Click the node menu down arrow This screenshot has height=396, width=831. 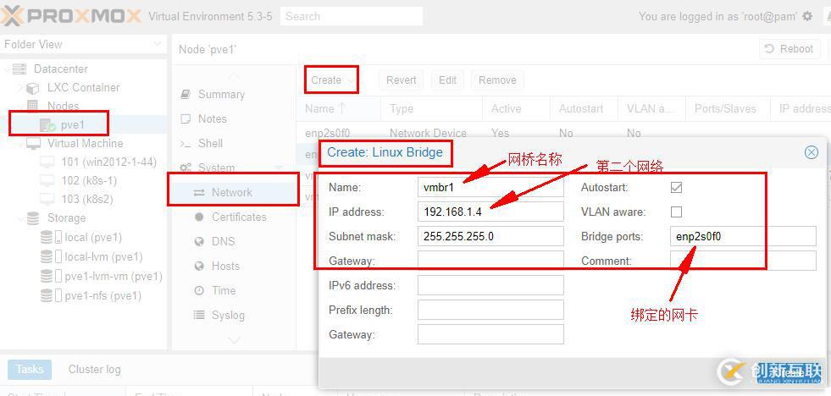[233, 338]
